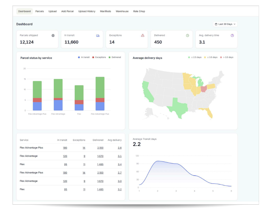Open the 2.6 avg delivery link

tap(119, 148)
